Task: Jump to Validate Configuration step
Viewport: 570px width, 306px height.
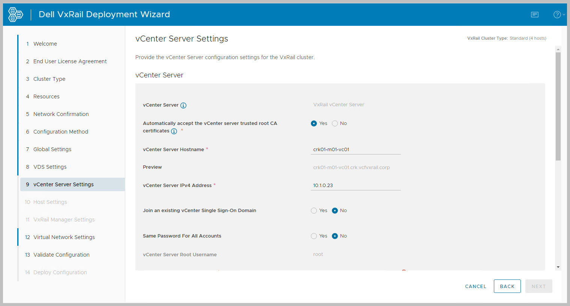Action: 61,255
